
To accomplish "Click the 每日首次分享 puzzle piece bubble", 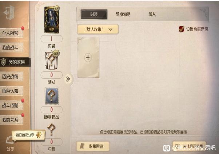I will tap(29, 135).
